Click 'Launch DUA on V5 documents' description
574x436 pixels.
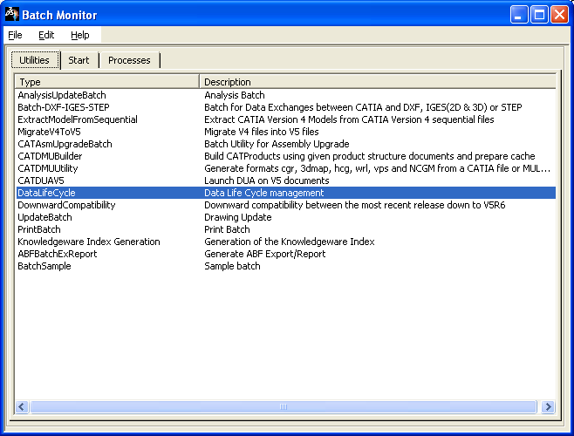point(267,181)
